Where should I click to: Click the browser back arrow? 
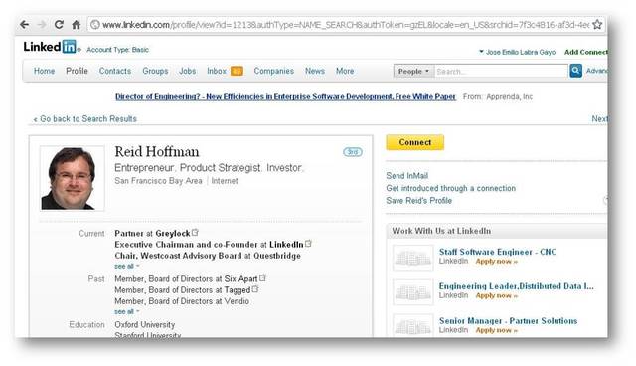25,25
